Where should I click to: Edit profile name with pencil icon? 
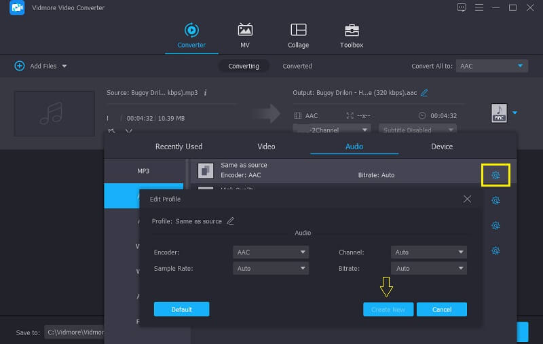click(230, 221)
